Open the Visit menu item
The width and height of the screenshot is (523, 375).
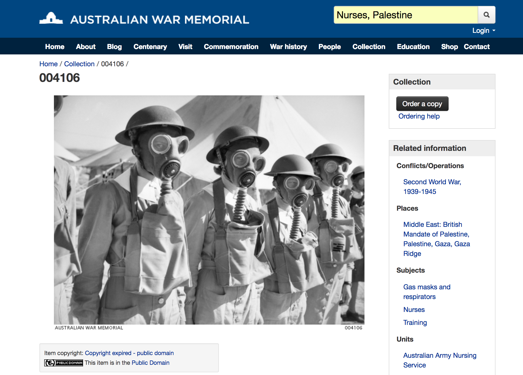coord(185,47)
